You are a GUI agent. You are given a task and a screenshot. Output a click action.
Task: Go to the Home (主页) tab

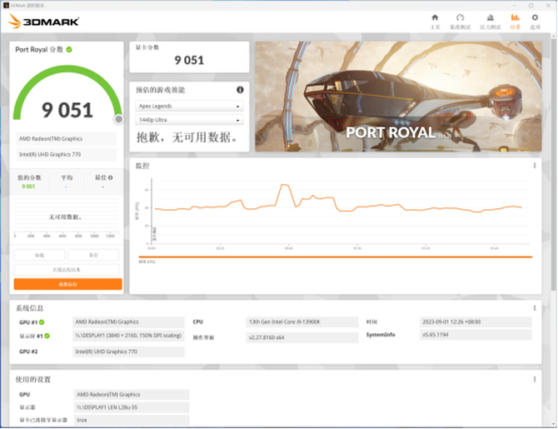tap(435, 22)
